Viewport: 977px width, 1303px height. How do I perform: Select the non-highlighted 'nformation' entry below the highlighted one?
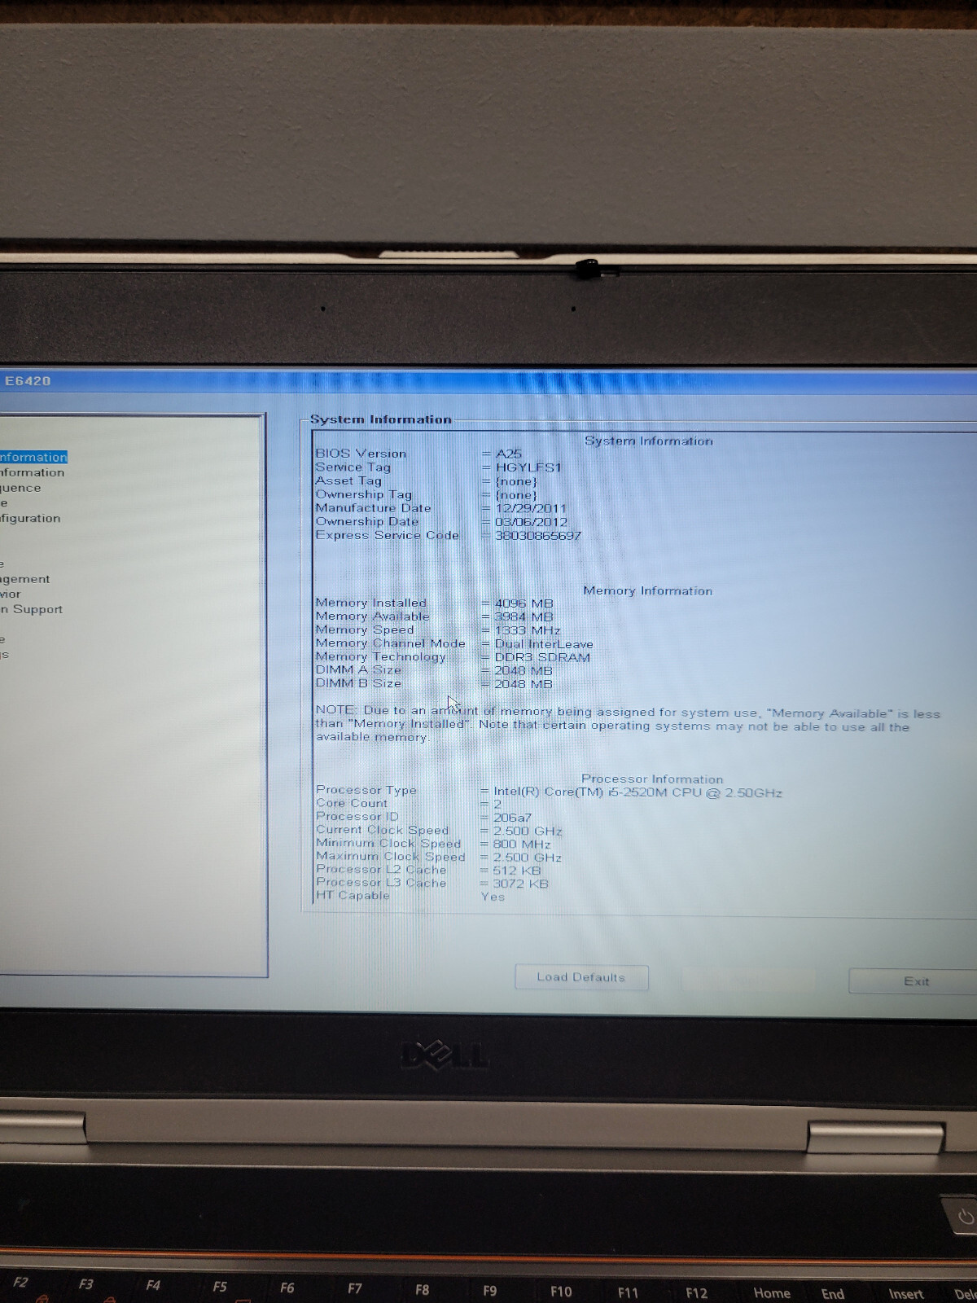pyautogui.click(x=32, y=472)
